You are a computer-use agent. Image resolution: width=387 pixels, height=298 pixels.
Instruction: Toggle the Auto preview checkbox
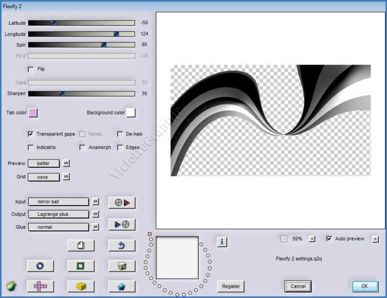coord(329,239)
